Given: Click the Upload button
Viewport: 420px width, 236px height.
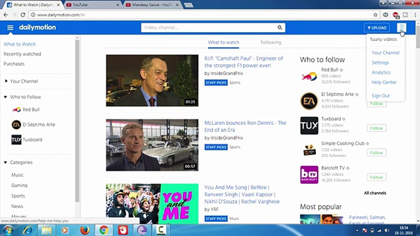Looking at the screenshot, I should tap(377, 28).
